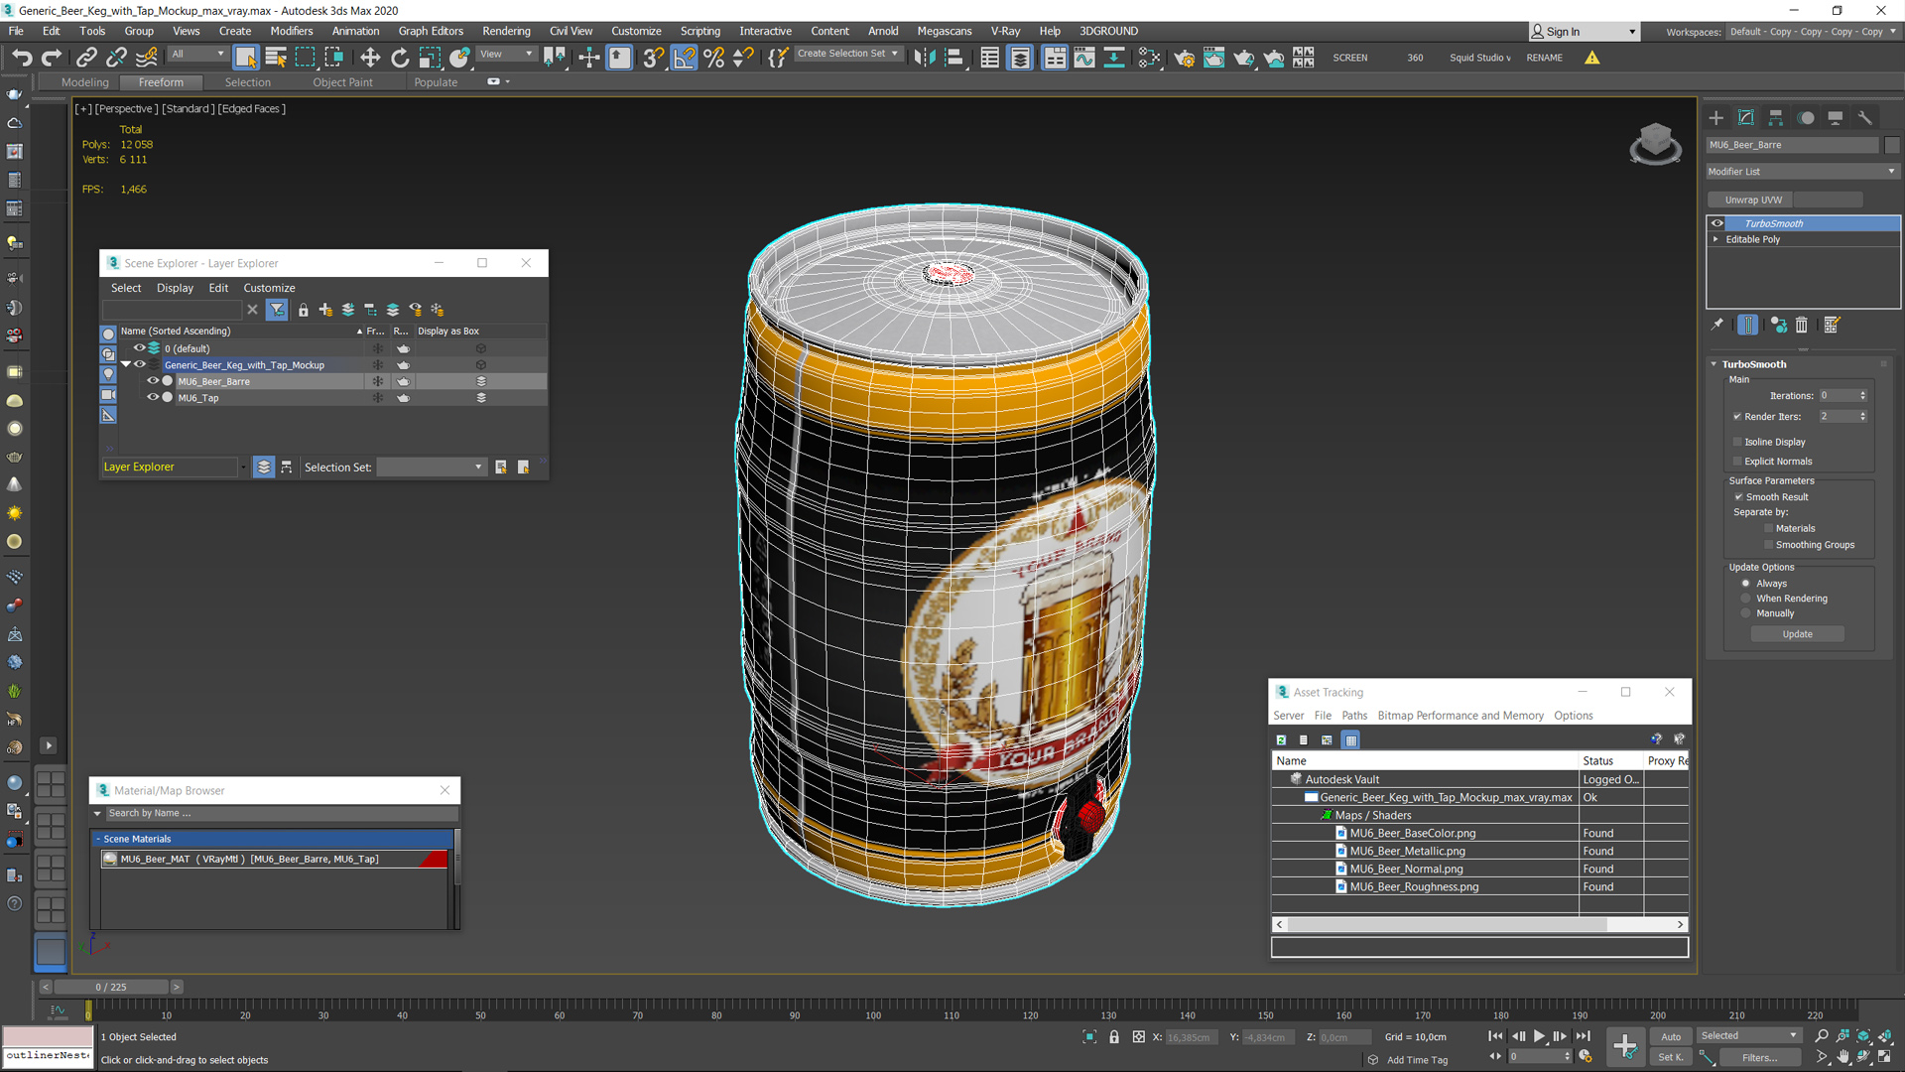The width and height of the screenshot is (1905, 1072).
Task: Open the Sign In dropdown
Action: pyautogui.click(x=1583, y=32)
